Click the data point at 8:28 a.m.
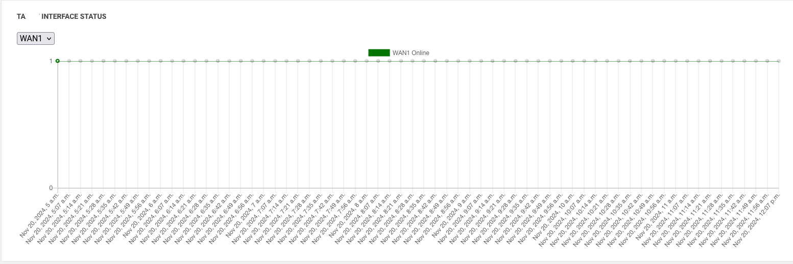 412,61
